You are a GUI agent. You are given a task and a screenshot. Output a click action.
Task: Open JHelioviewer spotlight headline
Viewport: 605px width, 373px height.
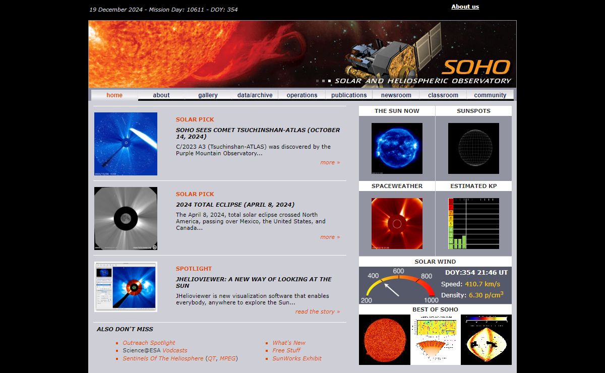pos(254,282)
